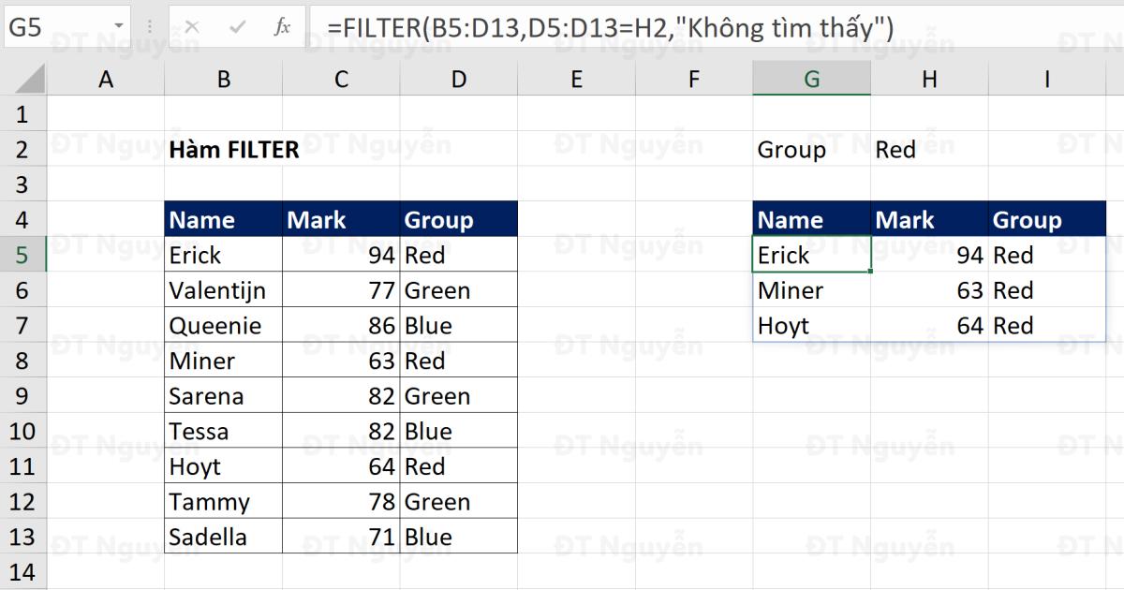Click the Insert Function (fx) icon
The image size is (1124, 590).
281,26
